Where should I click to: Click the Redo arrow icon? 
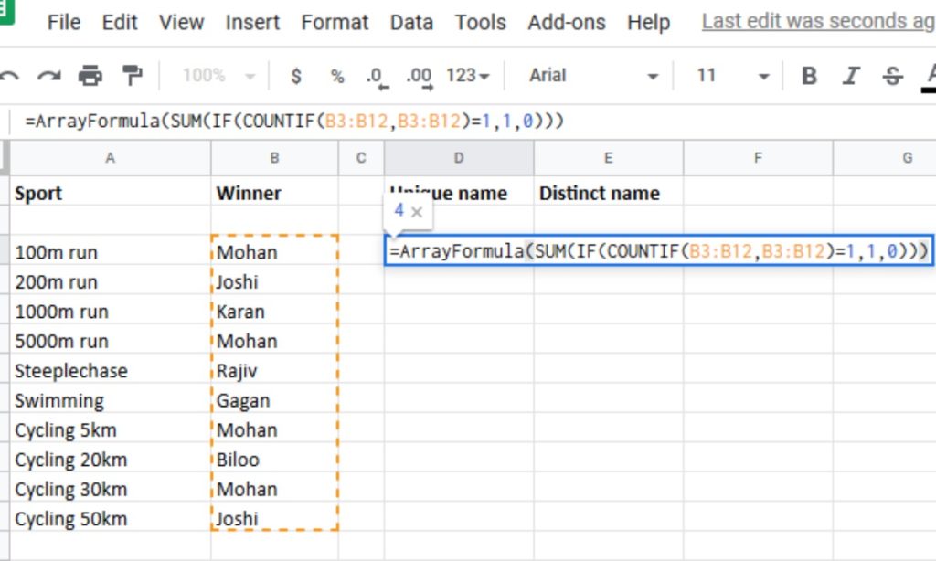(x=49, y=76)
